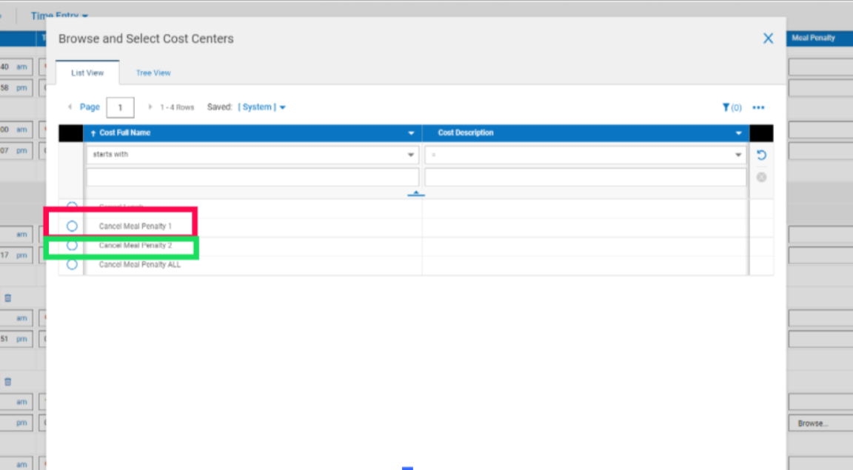This screenshot has height=470, width=853.
Task: Open Cost Description filter operator dropdown
Action: click(586, 155)
